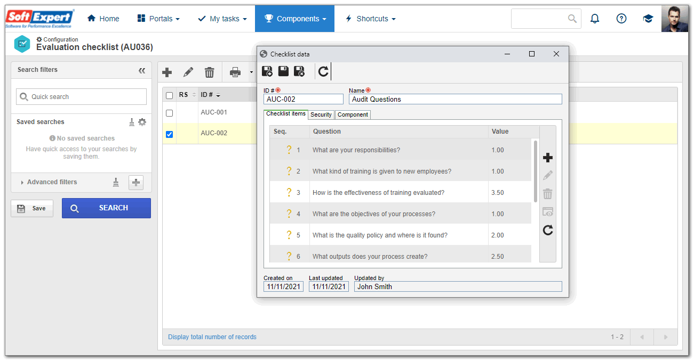Open the print options dropdown arrow
This screenshot has height=361, width=694.
tap(251, 72)
